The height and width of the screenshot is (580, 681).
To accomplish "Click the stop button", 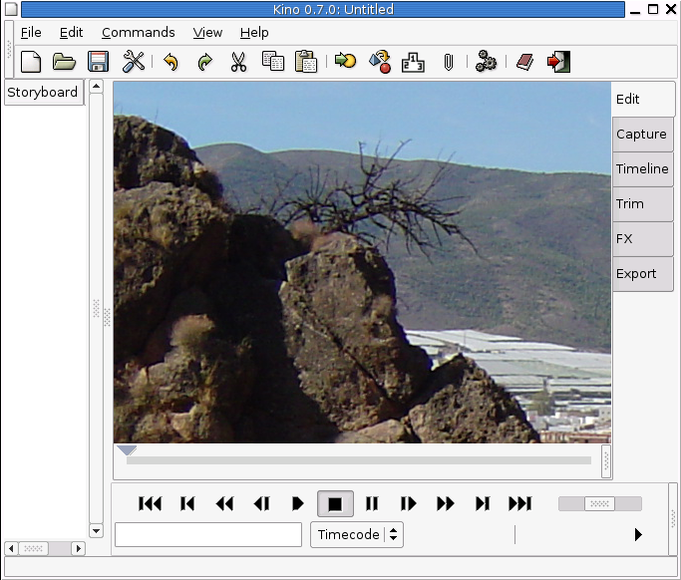I will click(x=335, y=504).
